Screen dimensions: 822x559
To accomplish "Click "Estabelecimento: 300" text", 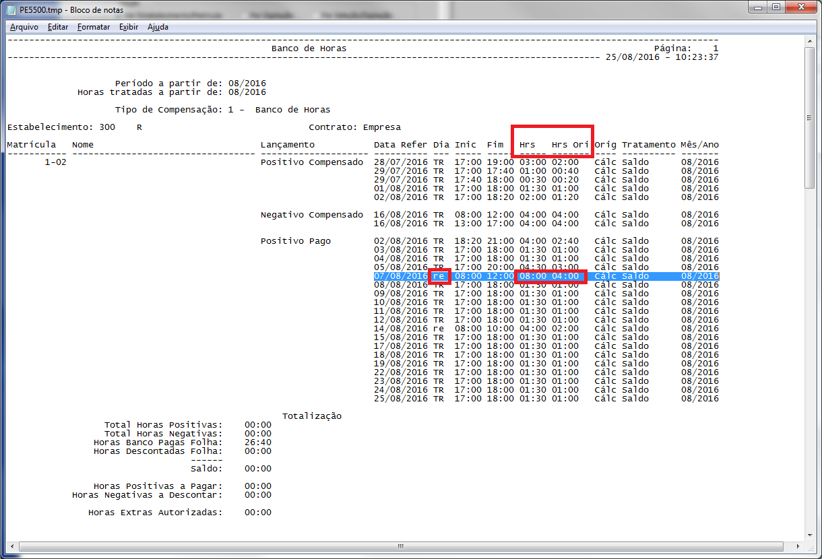I will (x=61, y=127).
